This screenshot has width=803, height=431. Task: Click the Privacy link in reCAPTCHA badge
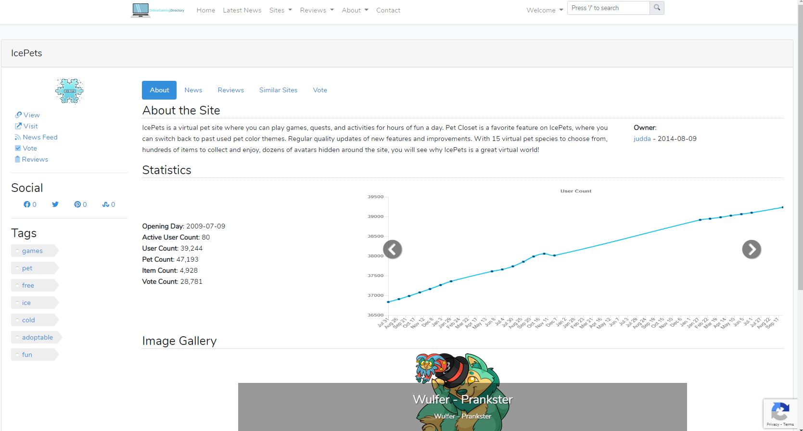773,424
